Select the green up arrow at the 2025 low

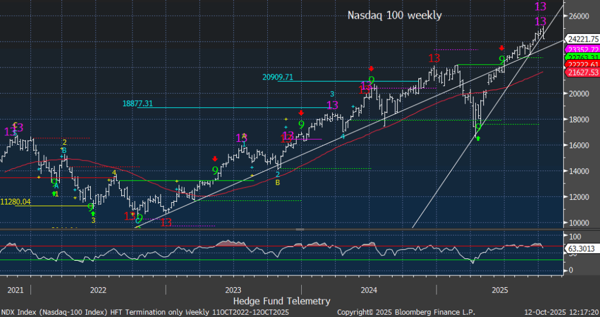479,138
